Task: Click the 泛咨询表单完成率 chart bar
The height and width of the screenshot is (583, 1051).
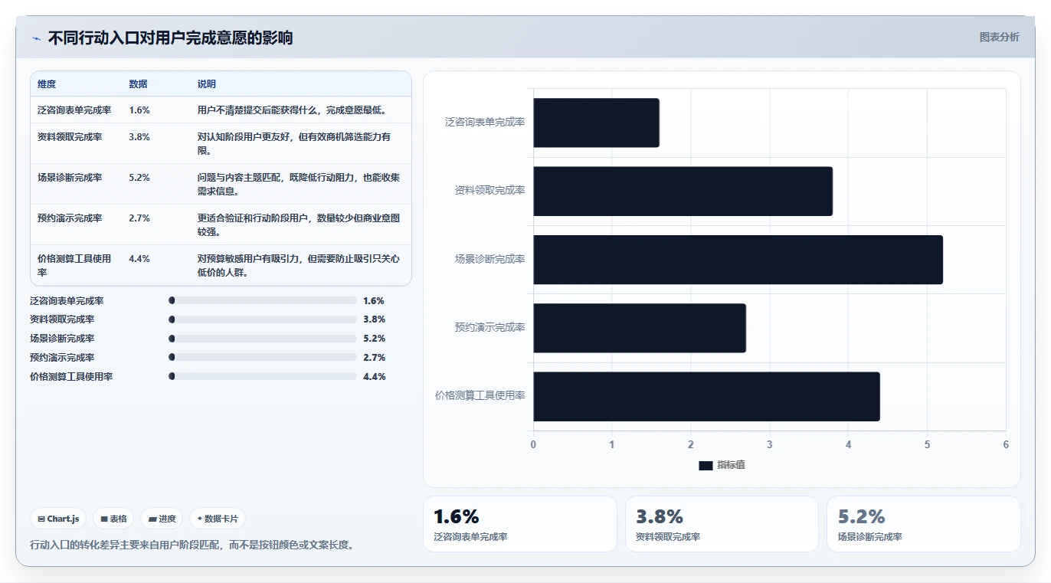Action: 596,123
